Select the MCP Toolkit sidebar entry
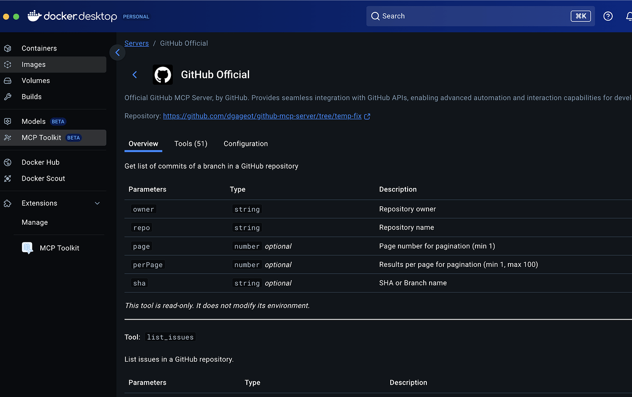Viewport: 632px width, 397px height. (x=41, y=138)
